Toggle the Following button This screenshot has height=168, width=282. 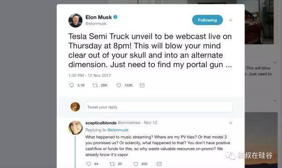coord(208,20)
